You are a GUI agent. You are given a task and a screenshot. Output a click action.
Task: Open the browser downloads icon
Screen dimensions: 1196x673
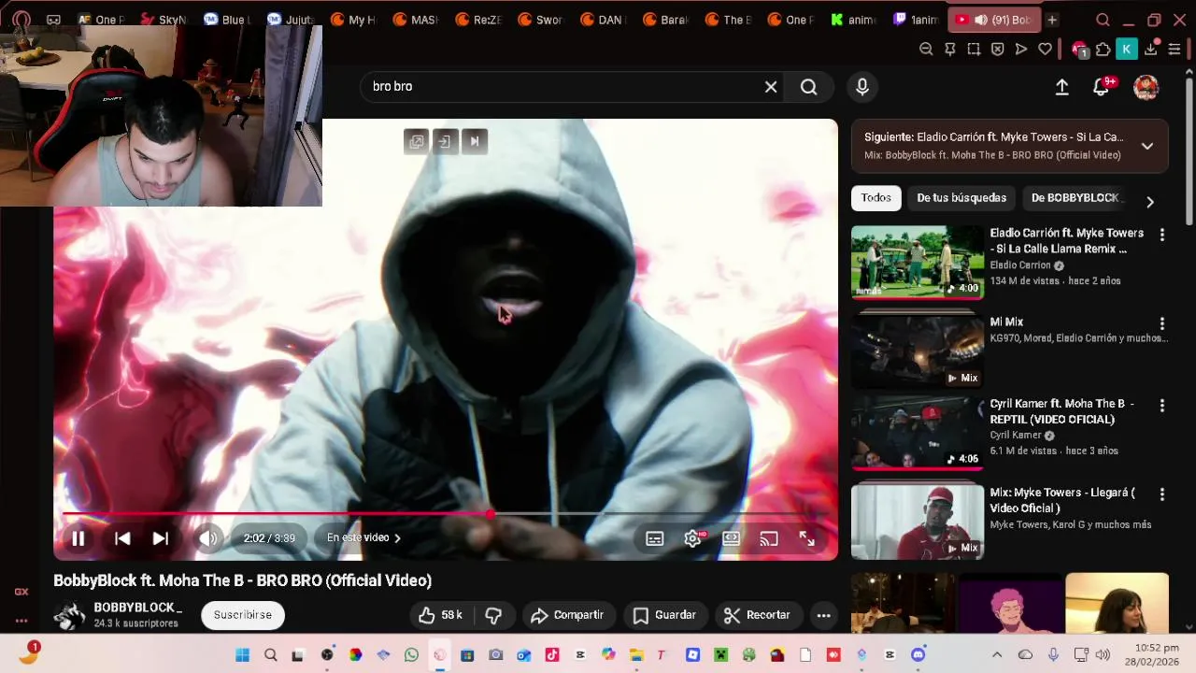(x=1151, y=50)
